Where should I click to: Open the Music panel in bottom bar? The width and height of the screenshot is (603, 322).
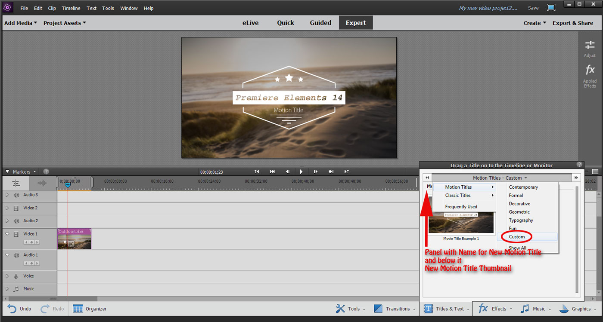pos(535,309)
